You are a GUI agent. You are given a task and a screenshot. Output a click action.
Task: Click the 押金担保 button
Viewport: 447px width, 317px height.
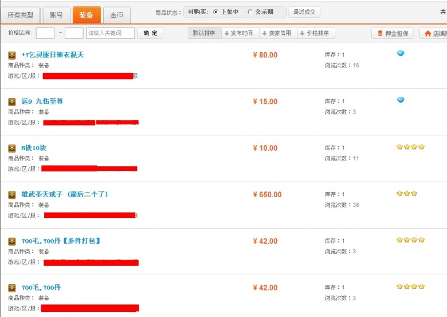tap(393, 34)
